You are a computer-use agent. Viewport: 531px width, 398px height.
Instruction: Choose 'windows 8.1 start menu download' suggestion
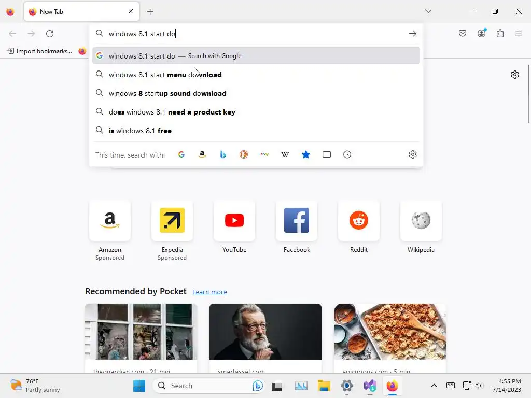click(256, 75)
